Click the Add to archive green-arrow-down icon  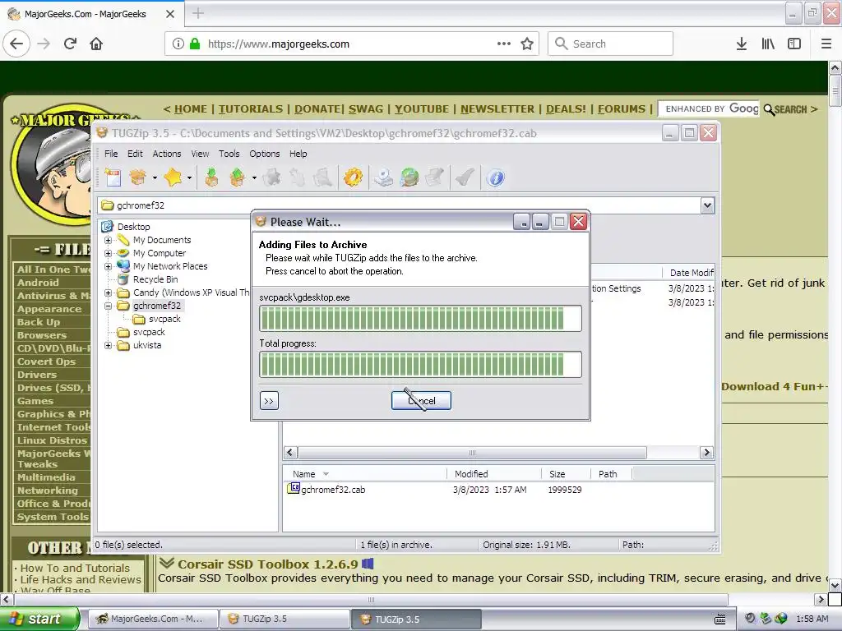211,177
